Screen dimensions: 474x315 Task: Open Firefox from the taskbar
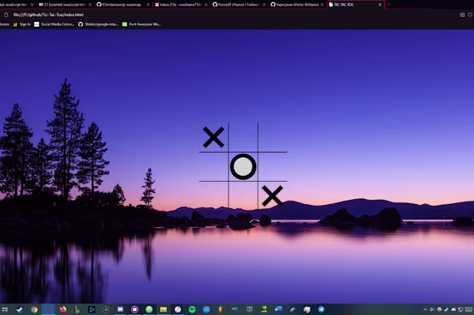[63, 309]
